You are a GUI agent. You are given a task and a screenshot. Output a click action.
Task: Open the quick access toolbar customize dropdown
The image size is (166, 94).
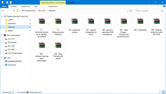13,2
